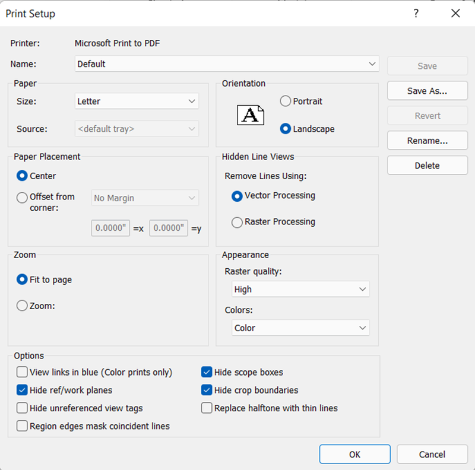Click the Delete button

point(427,165)
